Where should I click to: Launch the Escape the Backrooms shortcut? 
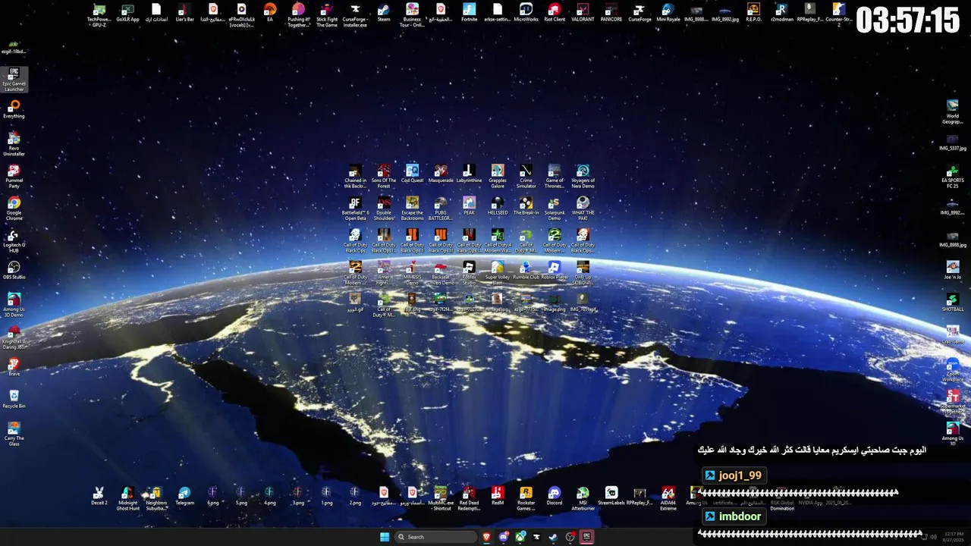tap(412, 208)
